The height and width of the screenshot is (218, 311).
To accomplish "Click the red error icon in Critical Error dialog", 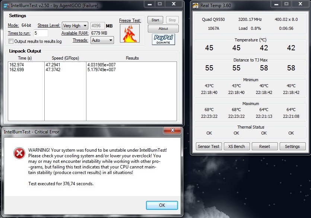I will pos(19,153).
